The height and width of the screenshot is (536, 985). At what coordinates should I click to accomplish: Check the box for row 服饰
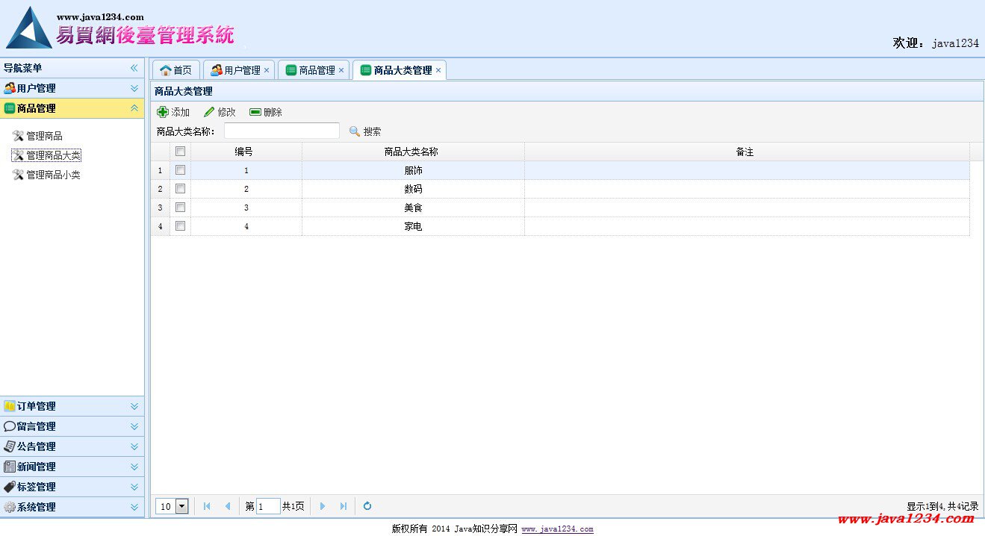coord(180,170)
